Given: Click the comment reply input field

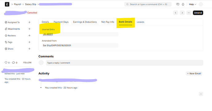Looking at the screenshot, I should click(x=124, y=63).
